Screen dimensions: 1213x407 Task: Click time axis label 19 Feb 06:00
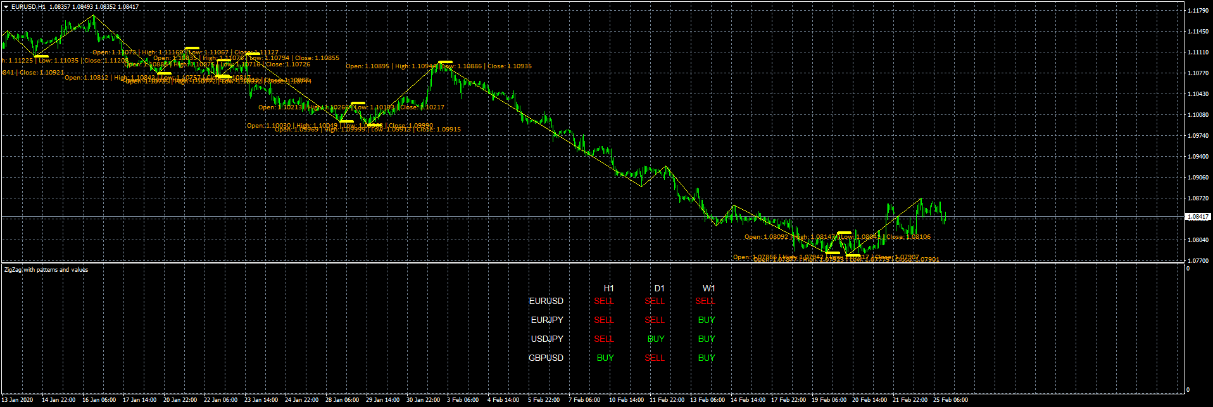tap(829, 399)
